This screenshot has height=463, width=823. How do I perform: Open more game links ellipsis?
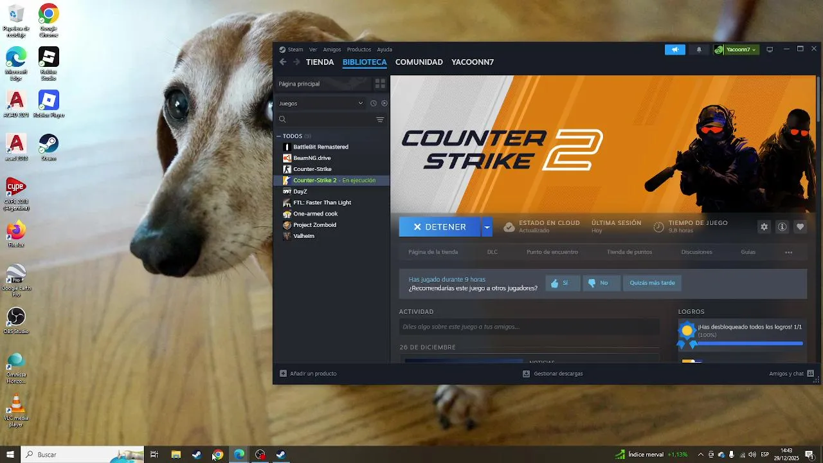(788, 252)
